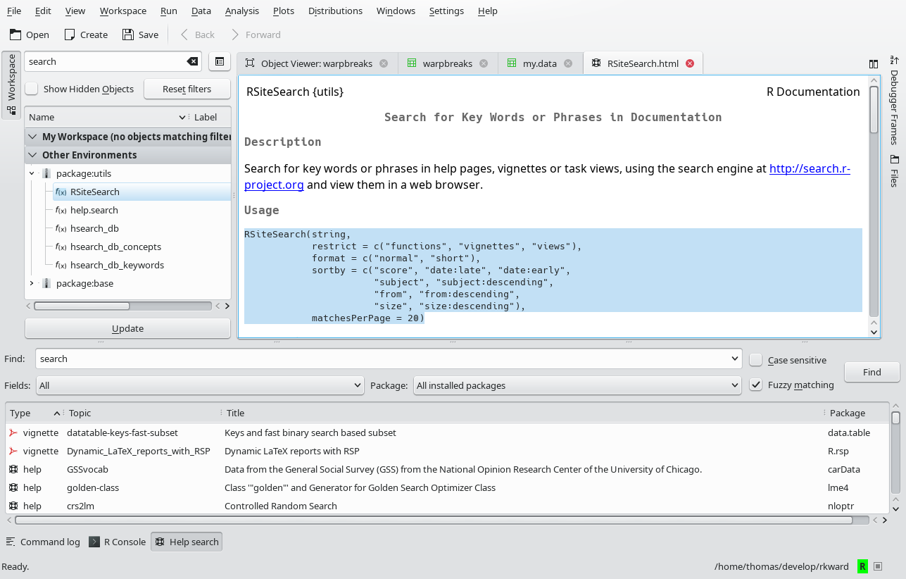Open the workspace filter options icon
This screenshot has width=906, height=579.
220,62
